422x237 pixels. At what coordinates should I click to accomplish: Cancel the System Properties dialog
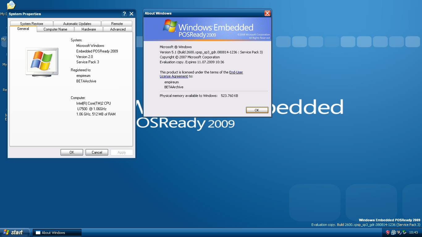pos(97,152)
